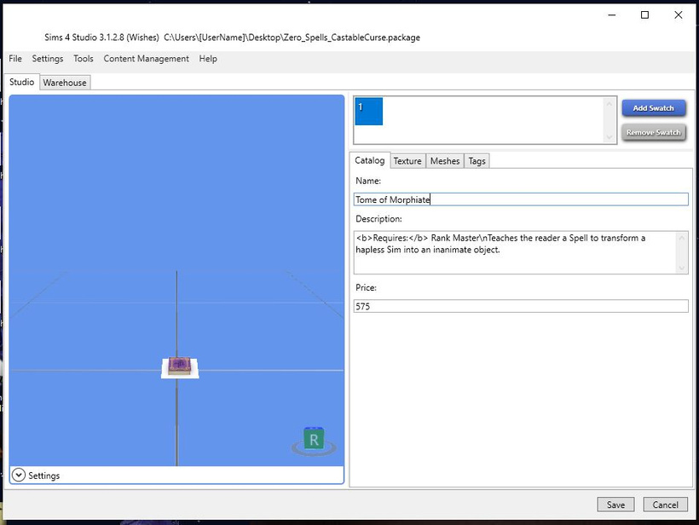699x525 pixels.
Task: Open the Tools menu
Action: coord(84,59)
